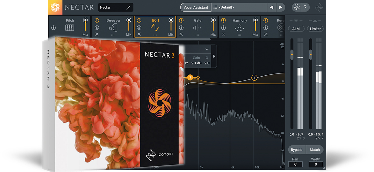Toggle the EQ 1 power button
The height and width of the screenshot is (172, 374).
coord(139,21)
